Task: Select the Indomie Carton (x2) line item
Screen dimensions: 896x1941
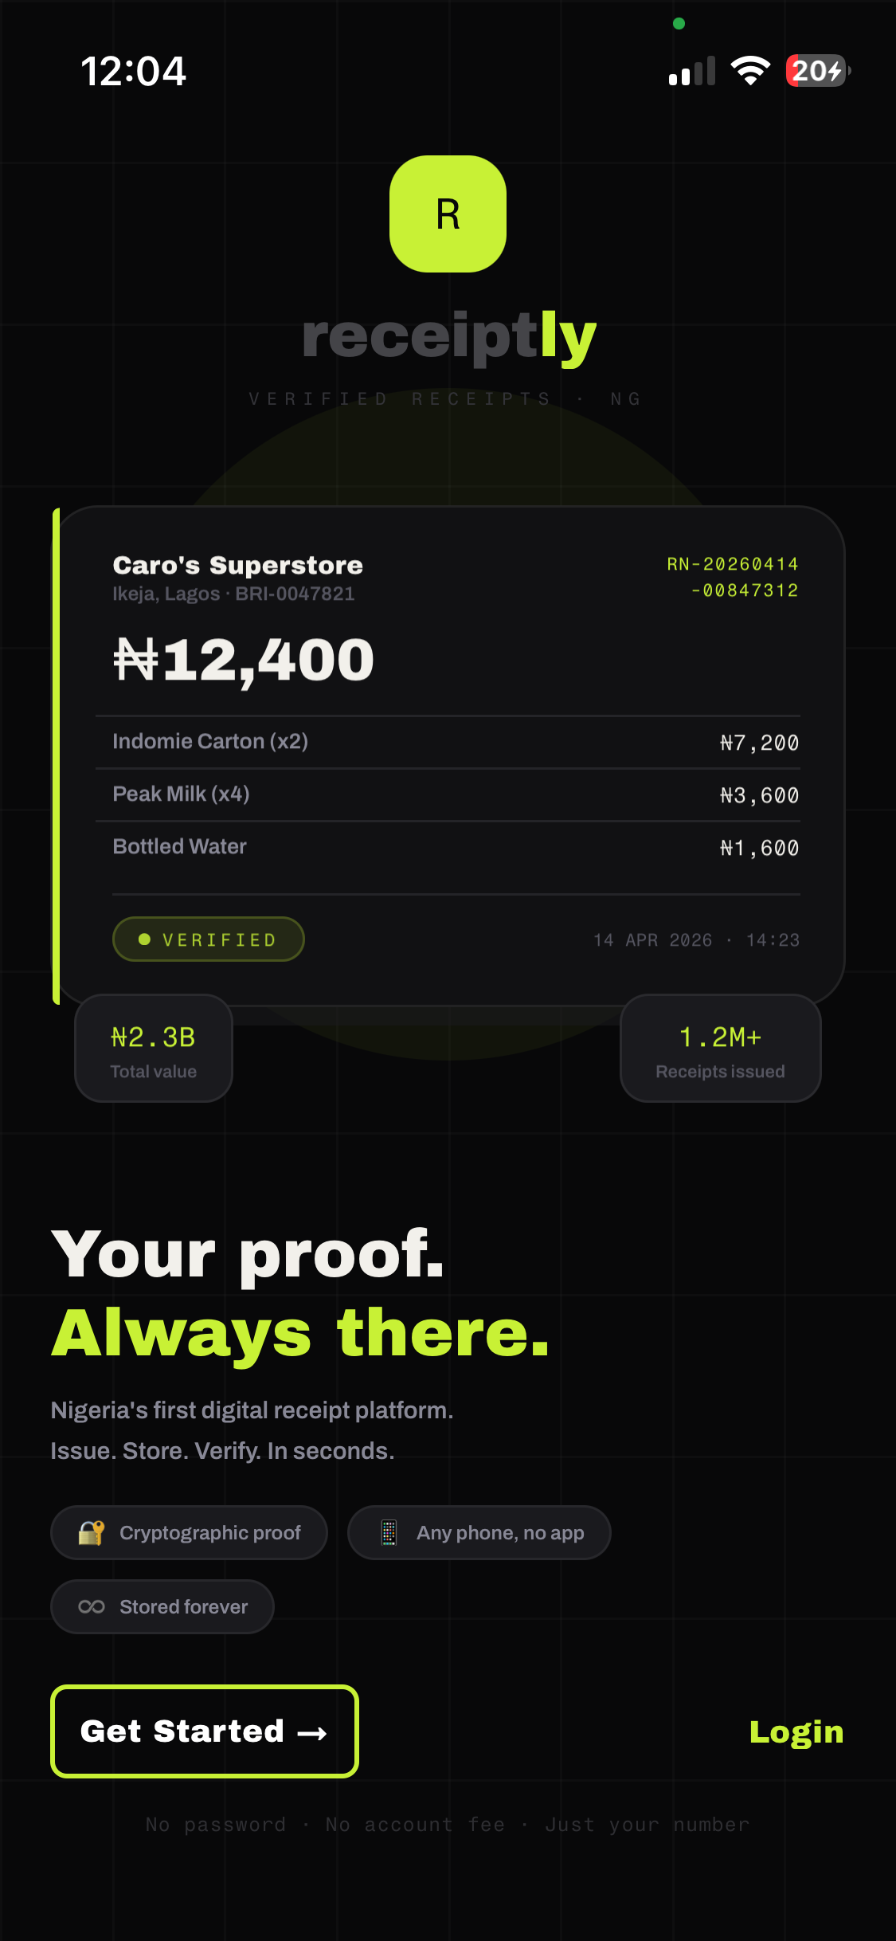Action: click(210, 741)
